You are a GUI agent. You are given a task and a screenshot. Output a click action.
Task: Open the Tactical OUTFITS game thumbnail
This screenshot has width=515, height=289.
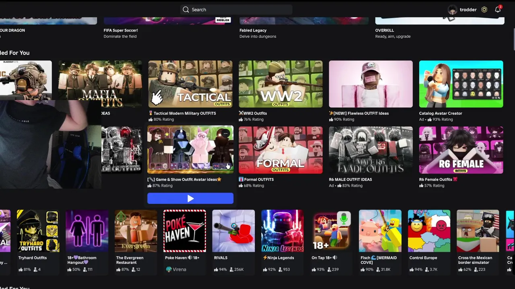click(x=190, y=84)
